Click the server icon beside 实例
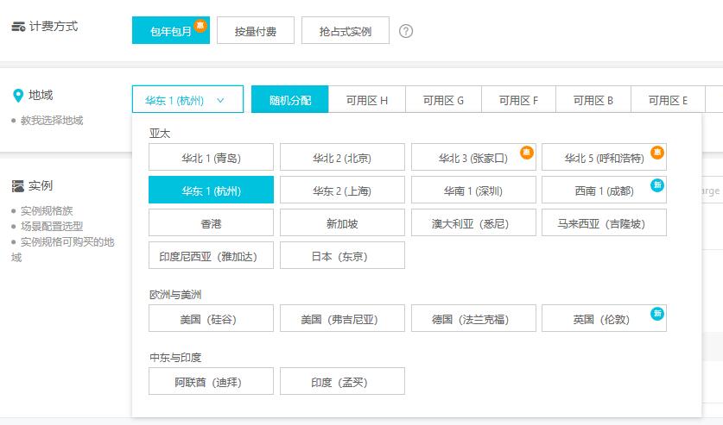 click(18, 186)
